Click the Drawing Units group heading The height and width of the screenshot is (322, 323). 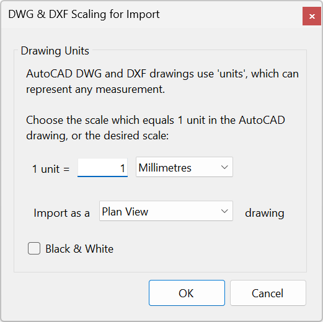55,51
